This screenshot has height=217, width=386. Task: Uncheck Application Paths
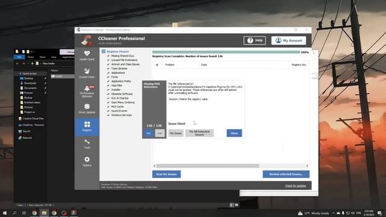pyautogui.click(x=109, y=81)
